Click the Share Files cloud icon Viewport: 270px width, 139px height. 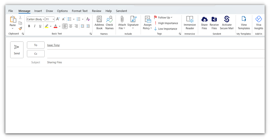click(x=204, y=20)
